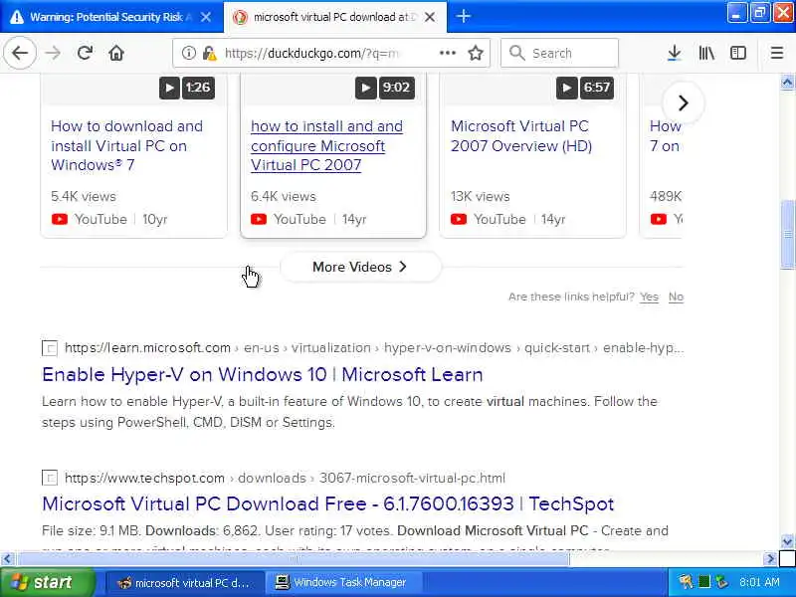This screenshot has height=597, width=796.
Task: Open the www.techspot.com URL breadcrumb
Action: click(285, 479)
